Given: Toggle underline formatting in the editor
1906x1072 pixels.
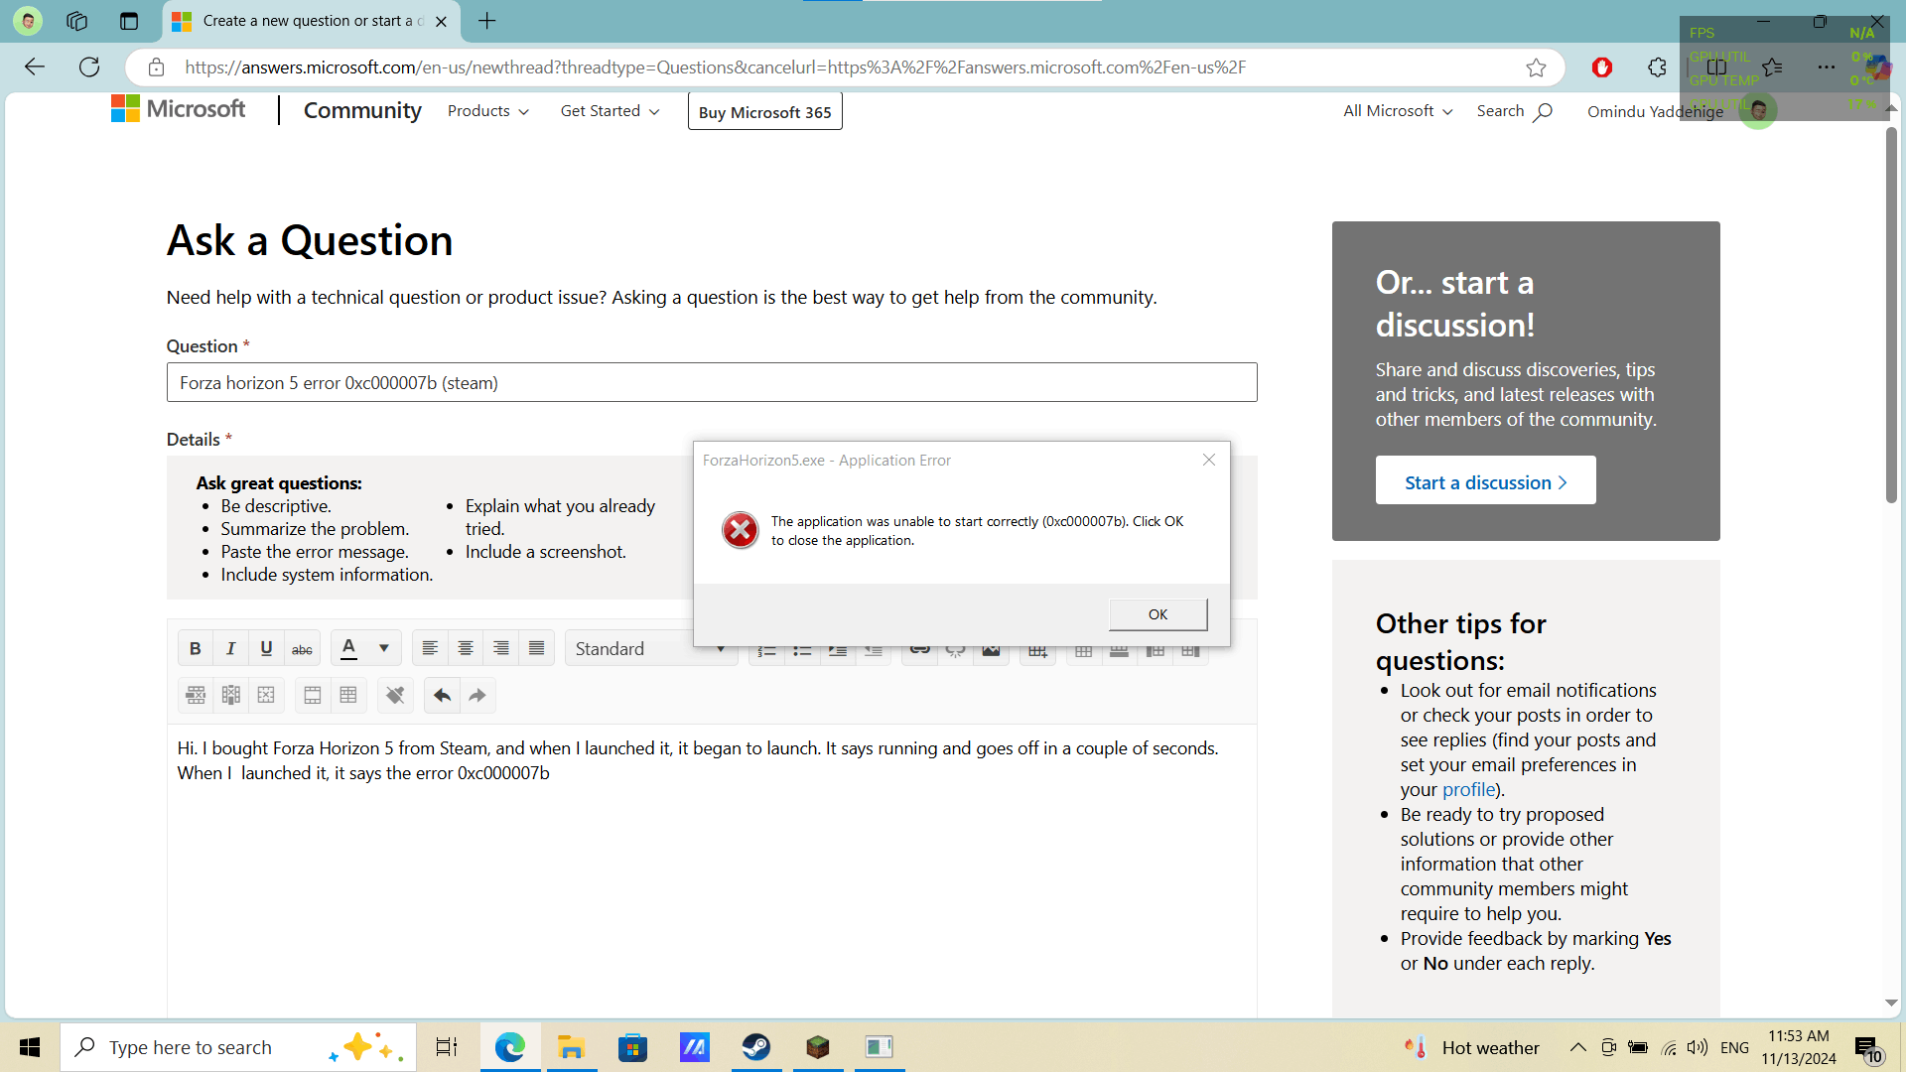Looking at the screenshot, I should coord(266,649).
